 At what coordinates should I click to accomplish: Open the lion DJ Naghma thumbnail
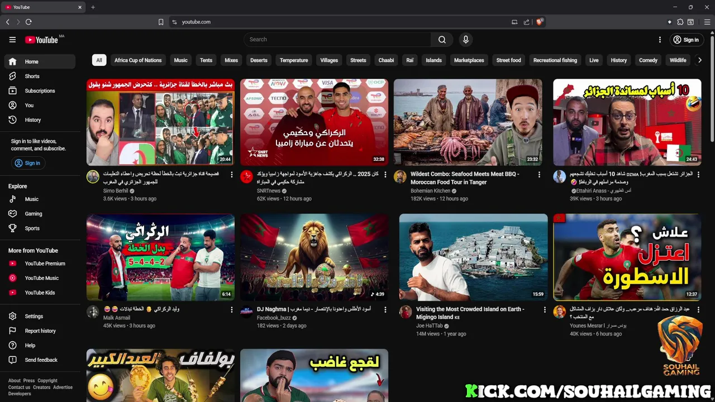pos(314,257)
